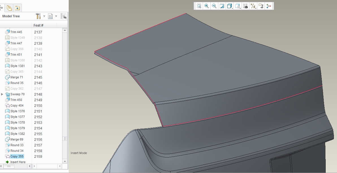Select Round 34 feature
337x173 pixels.
(x=17, y=151)
